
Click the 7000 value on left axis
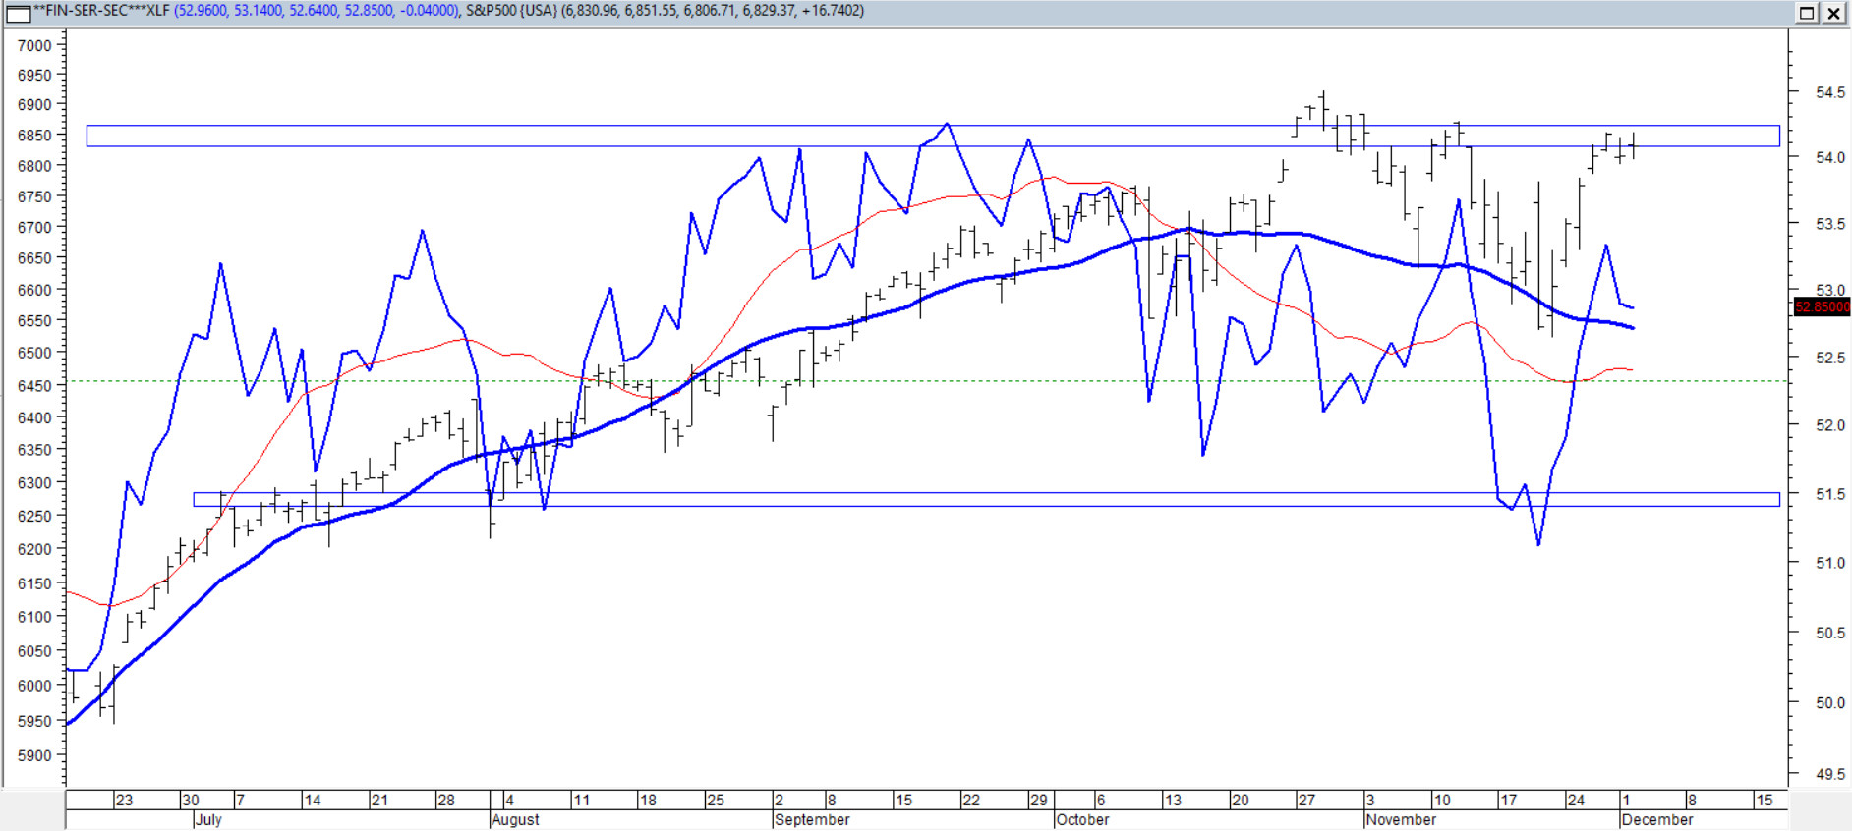[34, 46]
